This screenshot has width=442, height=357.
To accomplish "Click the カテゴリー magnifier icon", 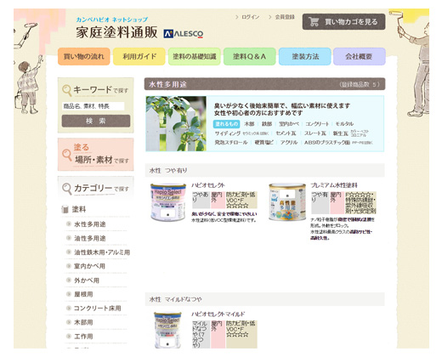I will [67, 189].
